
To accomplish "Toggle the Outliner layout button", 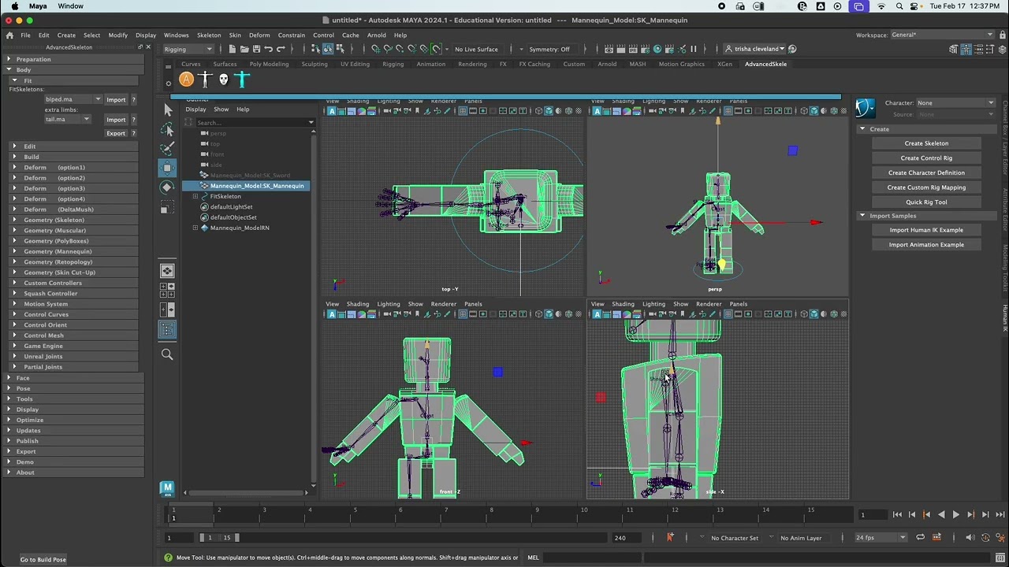I will coord(167,330).
